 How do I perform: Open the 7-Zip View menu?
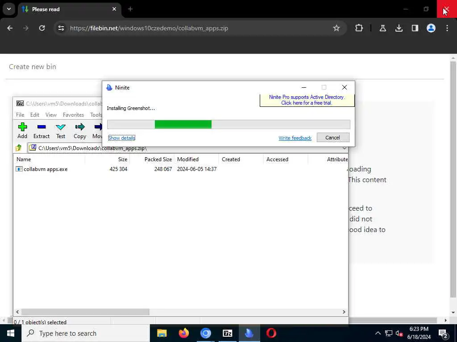51,114
